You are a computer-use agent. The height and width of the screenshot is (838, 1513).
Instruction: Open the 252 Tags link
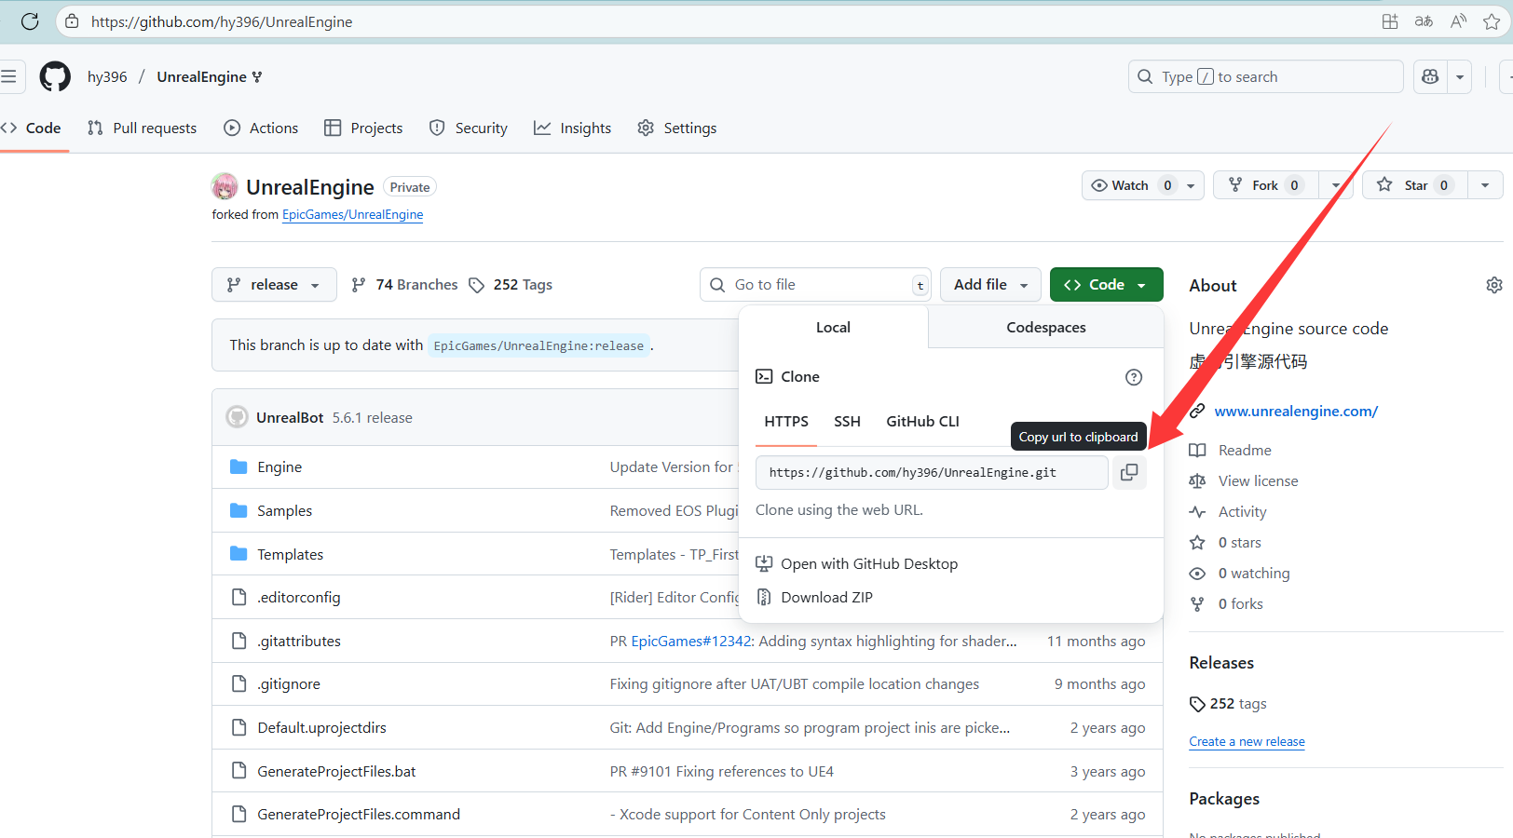point(511,284)
